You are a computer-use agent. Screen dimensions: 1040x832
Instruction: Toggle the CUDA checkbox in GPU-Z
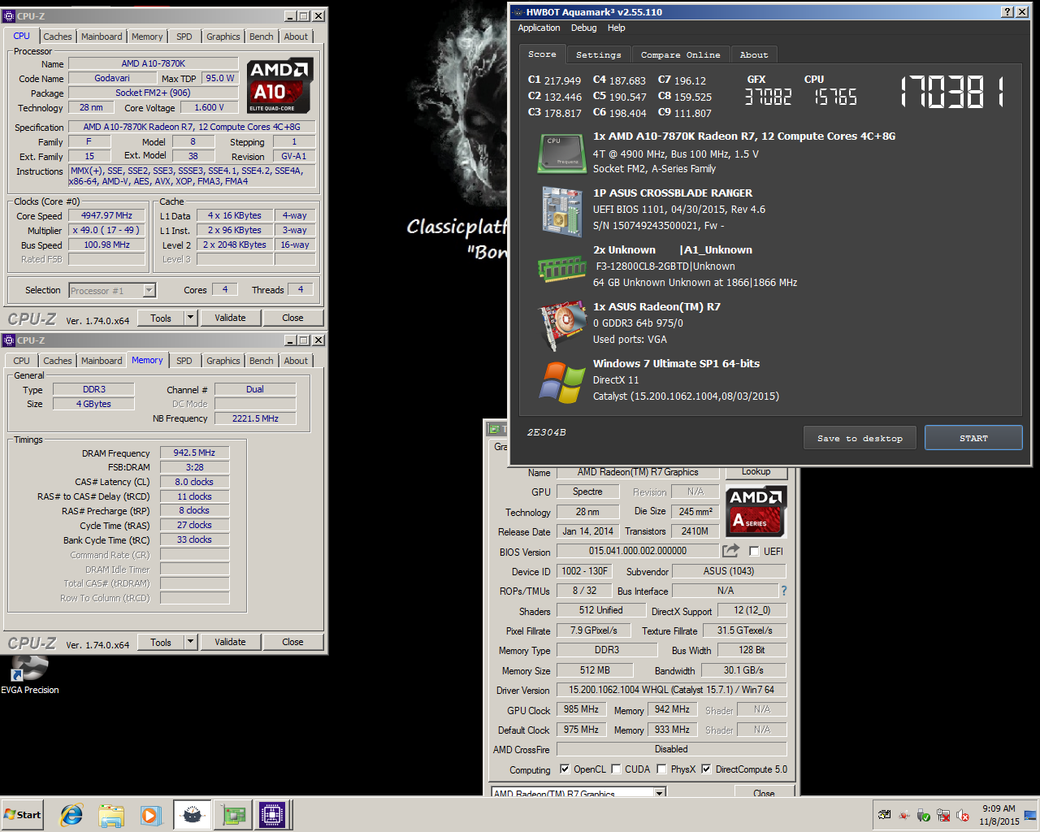tap(616, 769)
